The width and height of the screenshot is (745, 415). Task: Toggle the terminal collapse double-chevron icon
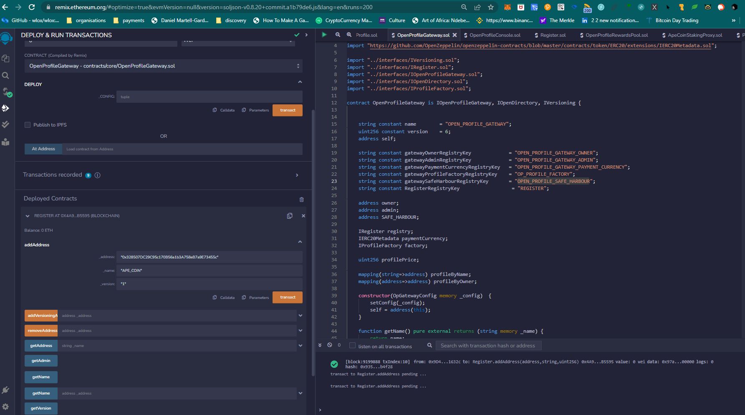[320, 345]
